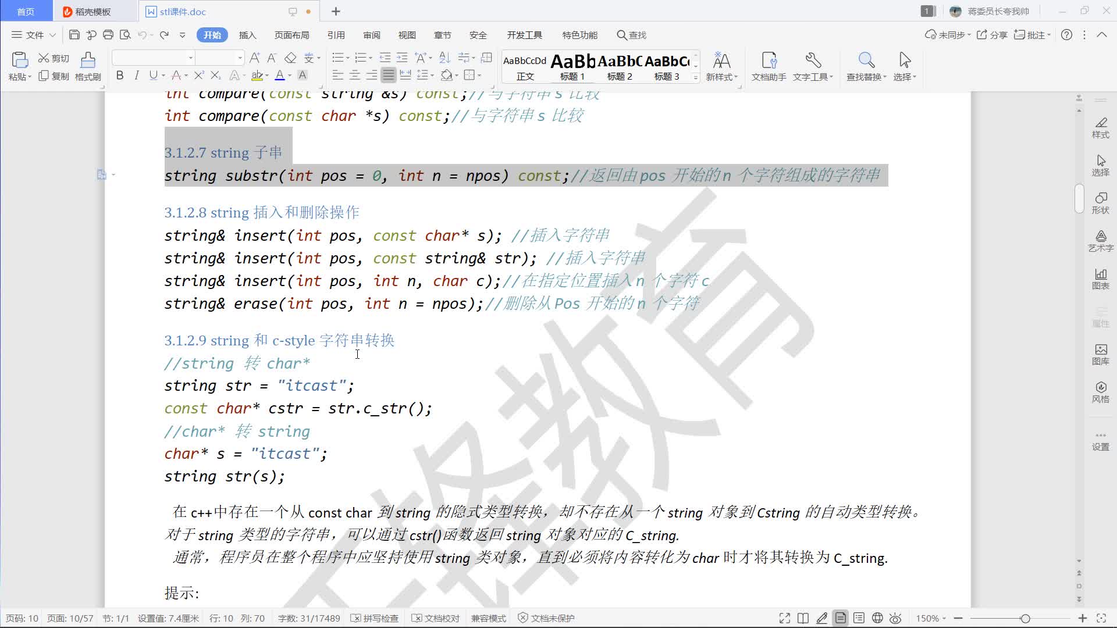Decrease font size icon

tap(272, 58)
